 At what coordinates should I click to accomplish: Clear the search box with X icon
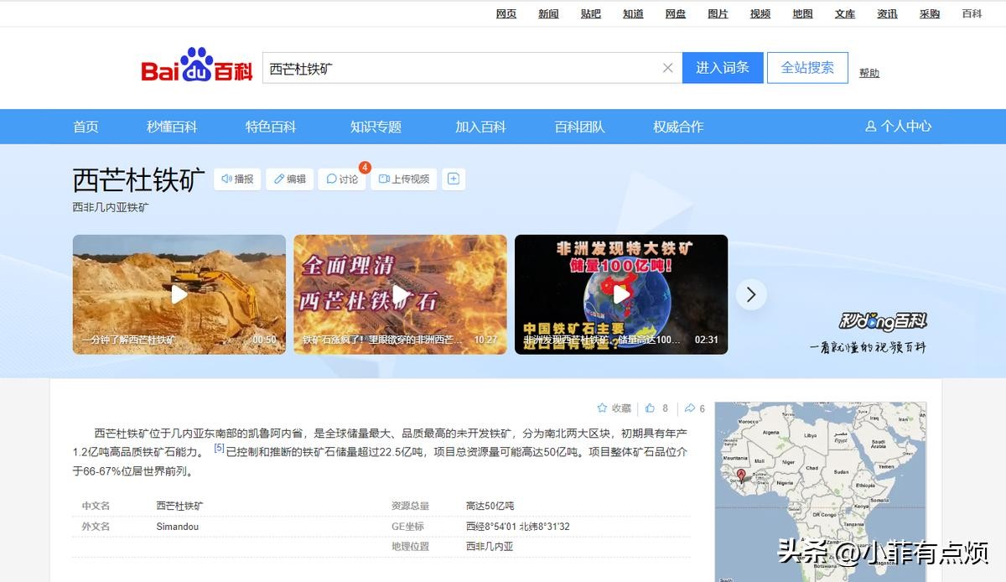(667, 68)
